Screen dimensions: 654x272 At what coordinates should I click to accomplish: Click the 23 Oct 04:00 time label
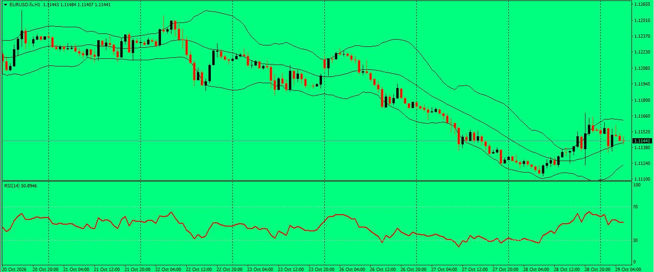[x=260, y=270]
